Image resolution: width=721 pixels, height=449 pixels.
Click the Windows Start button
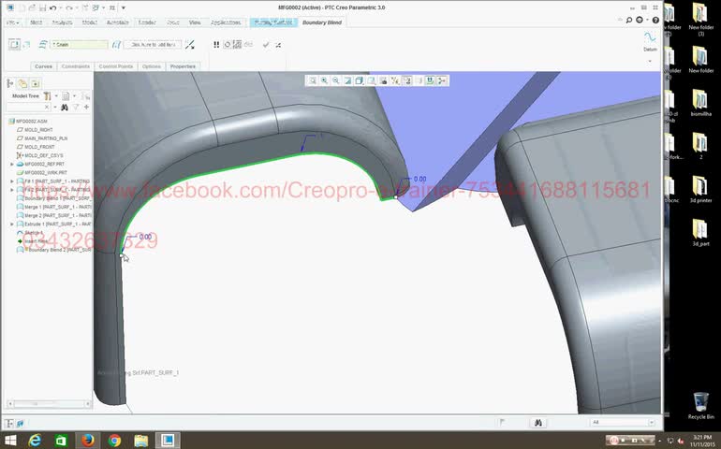9,441
